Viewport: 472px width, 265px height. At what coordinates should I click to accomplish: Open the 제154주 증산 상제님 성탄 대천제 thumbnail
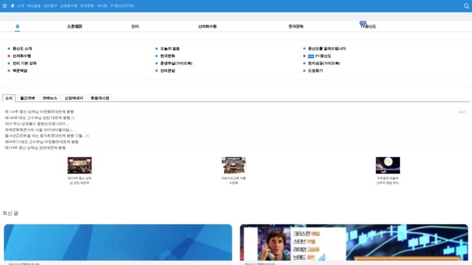79,165
